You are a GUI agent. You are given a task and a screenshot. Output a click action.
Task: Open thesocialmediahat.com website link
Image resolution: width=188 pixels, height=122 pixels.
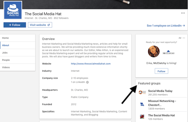coord(91,64)
